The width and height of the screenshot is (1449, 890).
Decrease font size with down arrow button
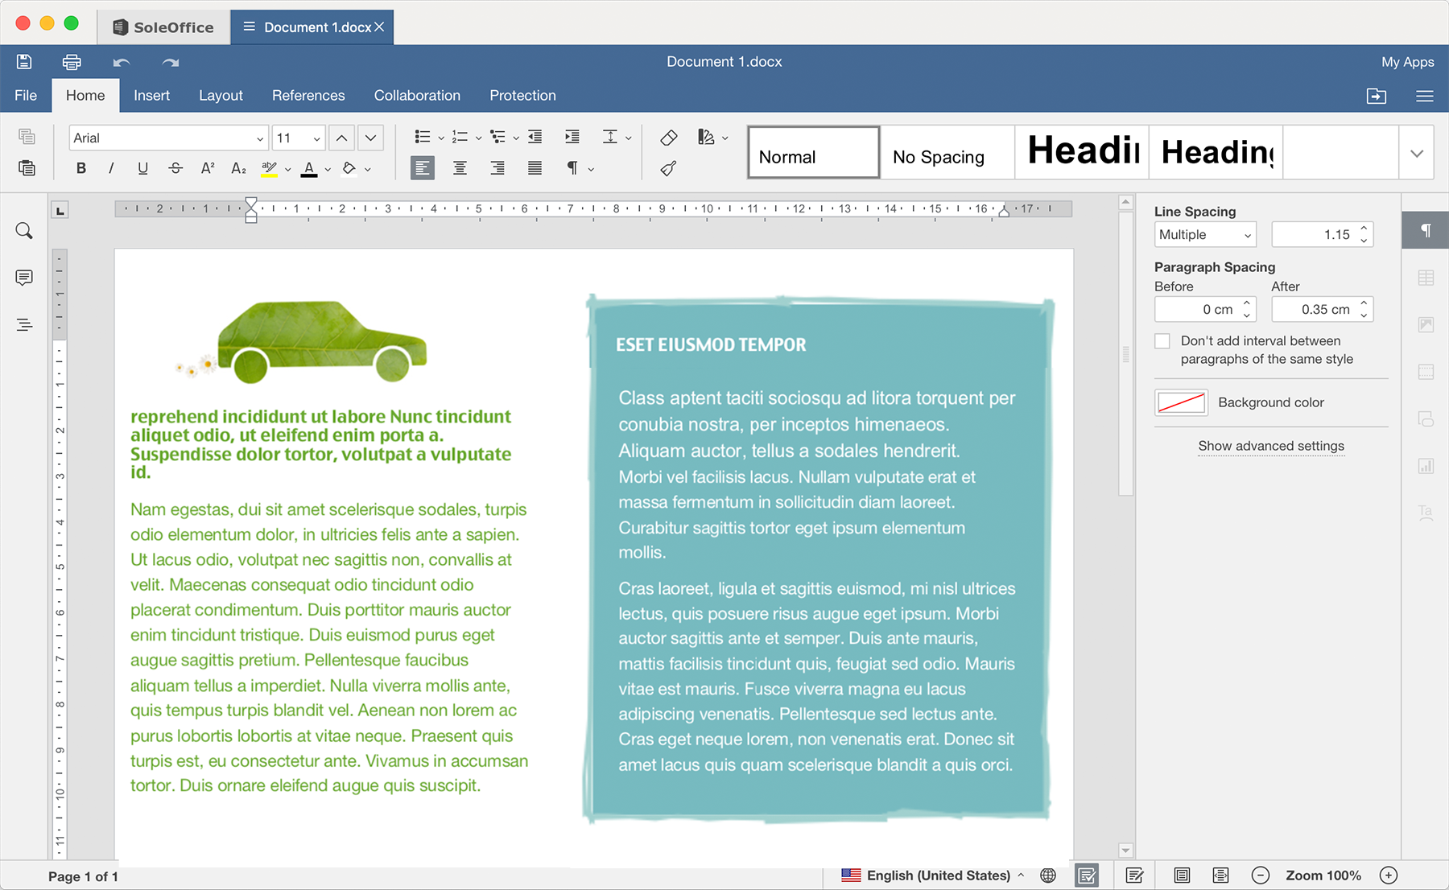370,138
